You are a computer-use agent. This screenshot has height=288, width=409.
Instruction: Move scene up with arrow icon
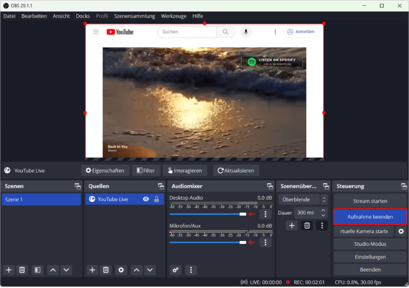[53, 270]
